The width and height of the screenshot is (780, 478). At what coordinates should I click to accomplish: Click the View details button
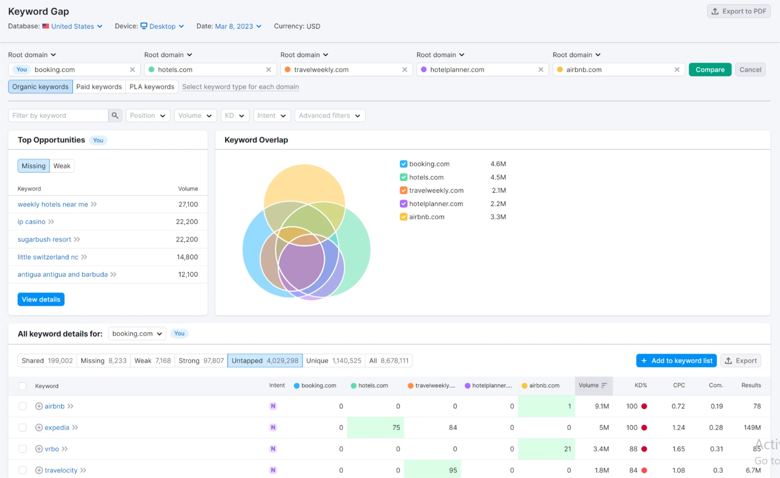coord(41,300)
